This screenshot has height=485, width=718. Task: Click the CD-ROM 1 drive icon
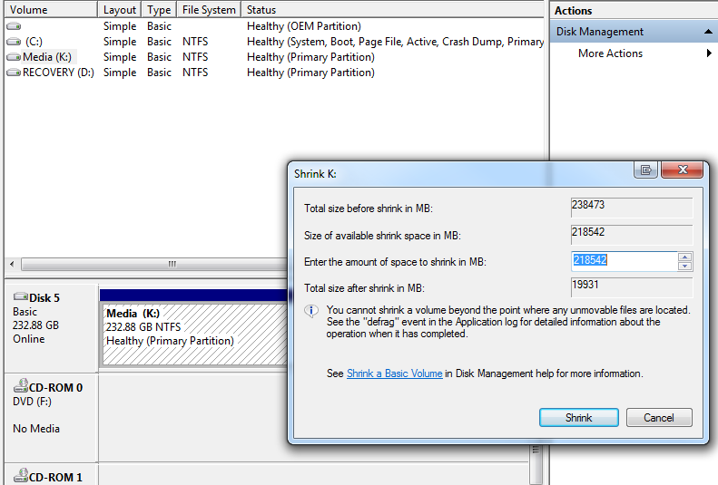(20, 477)
